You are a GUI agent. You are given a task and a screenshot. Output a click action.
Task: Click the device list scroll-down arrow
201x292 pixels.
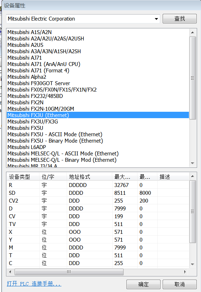pos(192,163)
